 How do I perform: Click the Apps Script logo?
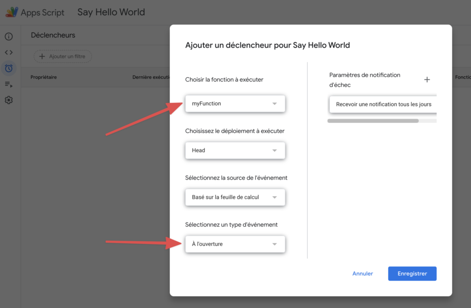(11, 12)
